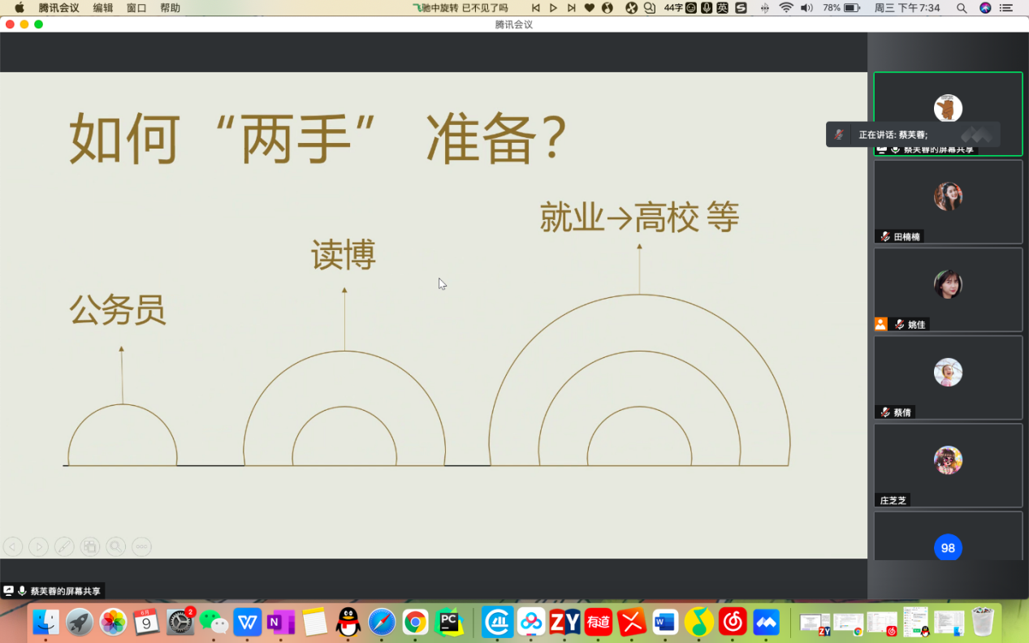Viewport: 1029px width, 643px height.
Task: Open Google Chrome from the Dock
Action: point(415,622)
